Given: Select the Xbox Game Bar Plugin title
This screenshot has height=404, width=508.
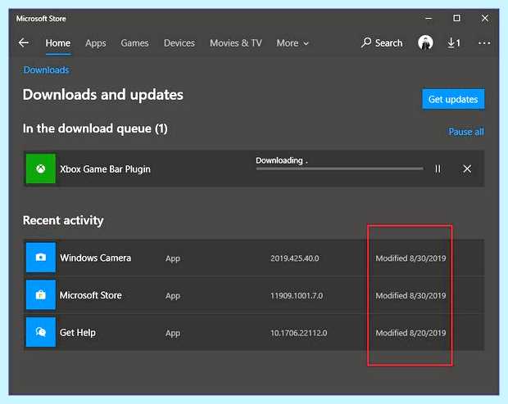Looking at the screenshot, I should click(x=106, y=169).
